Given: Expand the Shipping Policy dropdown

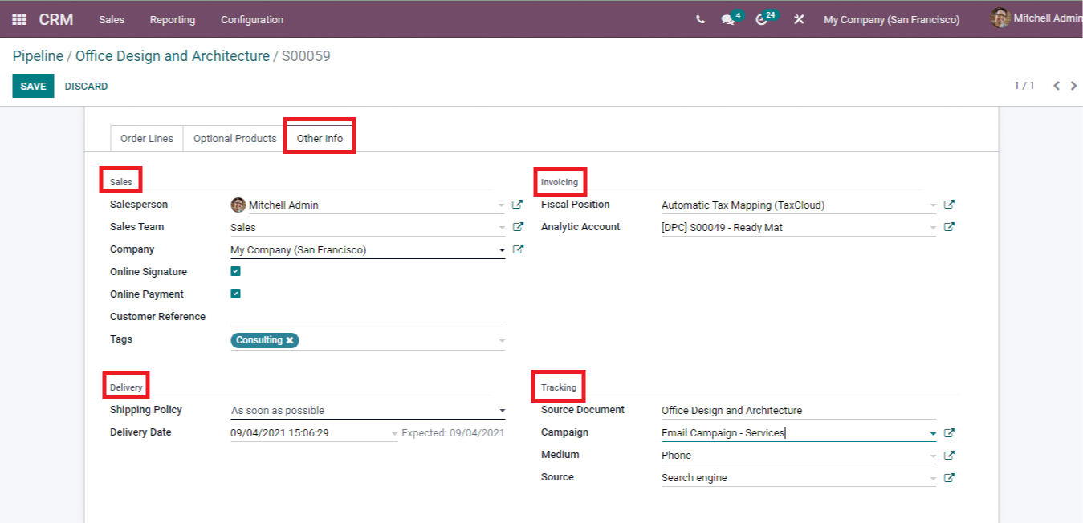Looking at the screenshot, I should coord(502,411).
